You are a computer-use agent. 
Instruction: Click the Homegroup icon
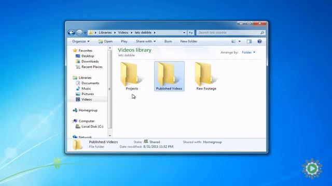pos(75,110)
